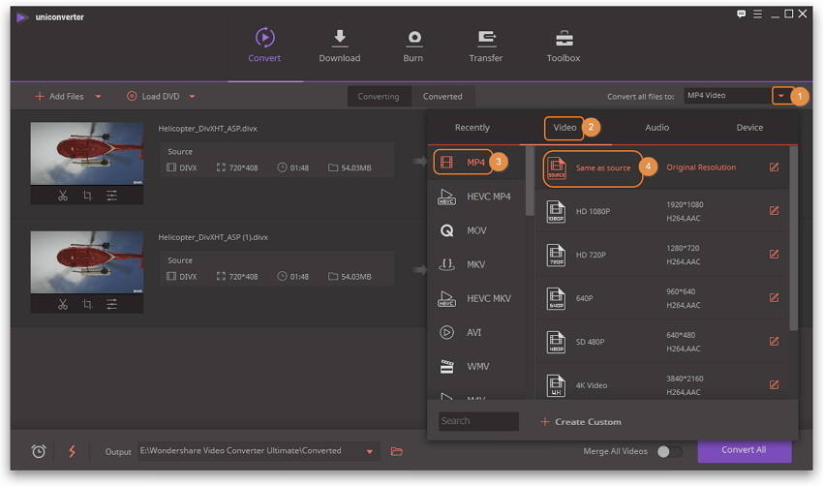Select the 640P preset
The height and width of the screenshot is (486, 823).
coord(661,298)
